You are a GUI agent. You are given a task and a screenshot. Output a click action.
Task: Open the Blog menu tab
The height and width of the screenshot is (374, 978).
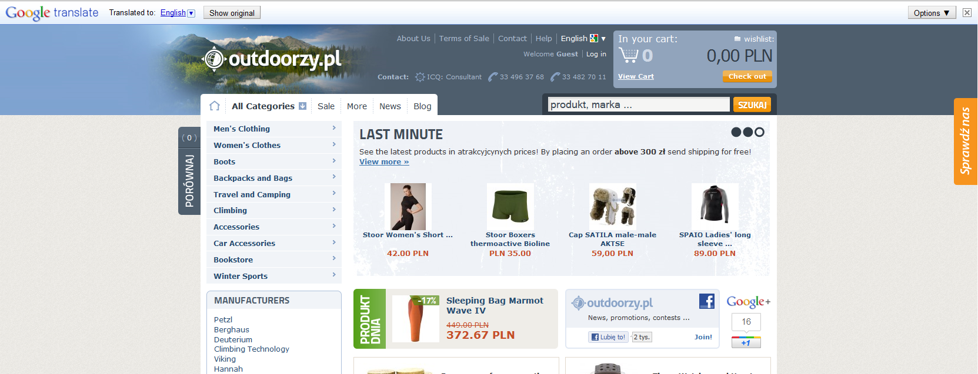click(422, 106)
